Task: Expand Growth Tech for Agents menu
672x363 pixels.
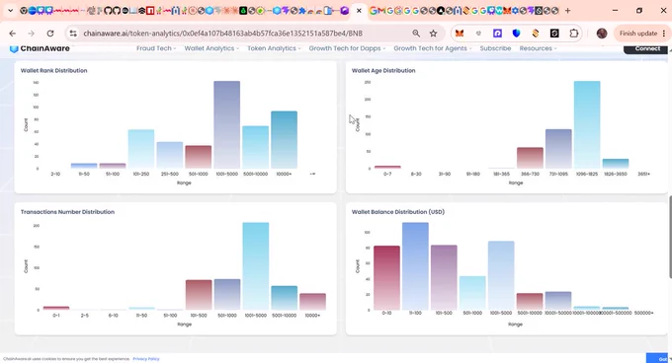Action: click(x=433, y=48)
